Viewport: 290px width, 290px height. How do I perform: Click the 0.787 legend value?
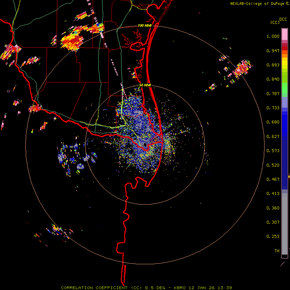273,93
